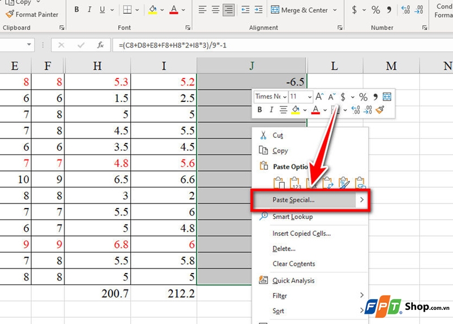
Task: Apply ribbon yellow Fill Color
Action: point(152,10)
